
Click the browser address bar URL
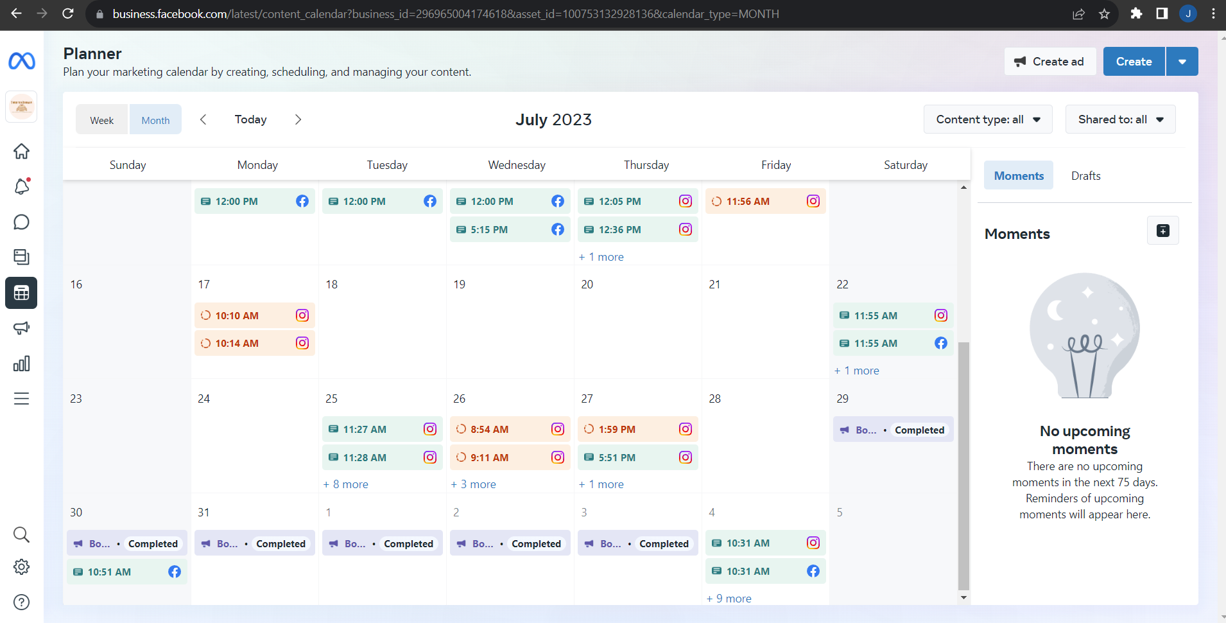coord(445,13)
